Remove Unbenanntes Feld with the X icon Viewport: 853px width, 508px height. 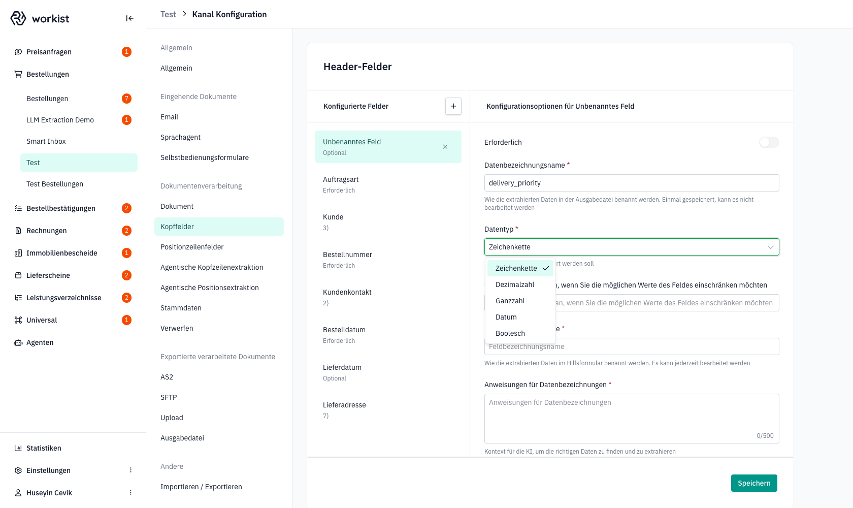(x=445, y=147)
